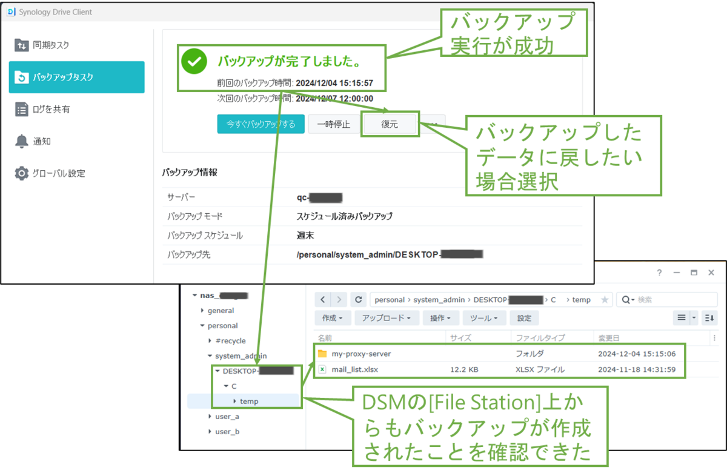This screenshot has width=727, height=476.
Task: Click the favorite star in path bar
Action: (604, 300)
